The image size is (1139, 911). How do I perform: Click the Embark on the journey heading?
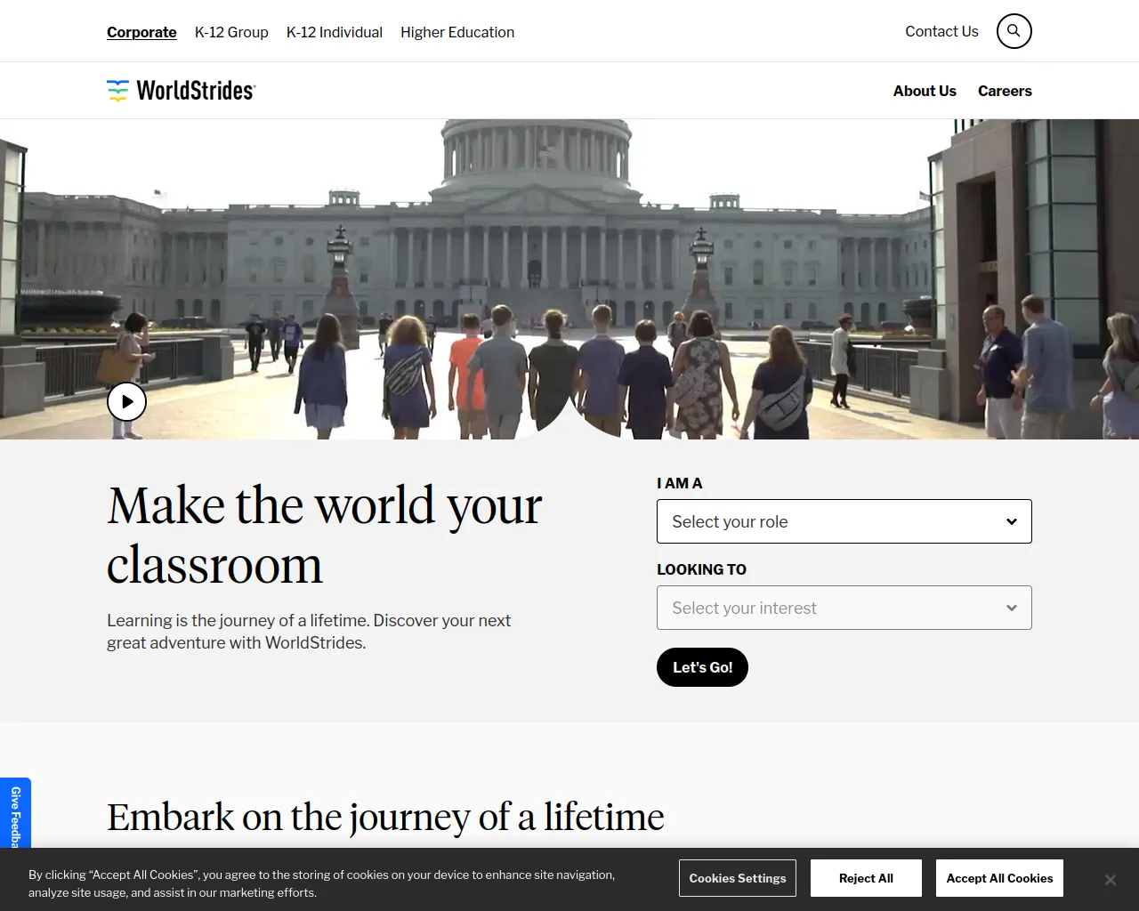pyautogui.click(x=385, y=817)
